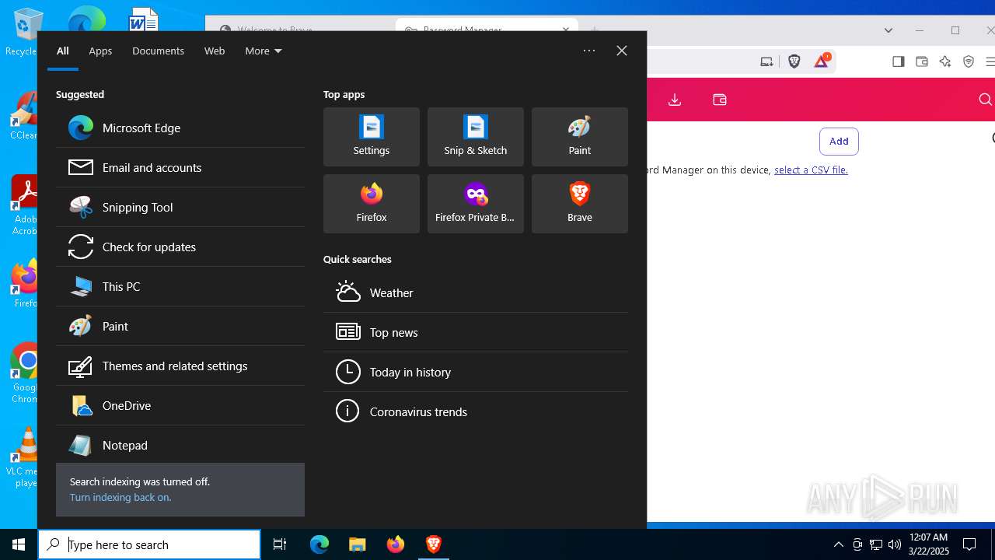Show hidden system tray icons
This screenshot has width=995, height=560.
(x=838, y=544)
